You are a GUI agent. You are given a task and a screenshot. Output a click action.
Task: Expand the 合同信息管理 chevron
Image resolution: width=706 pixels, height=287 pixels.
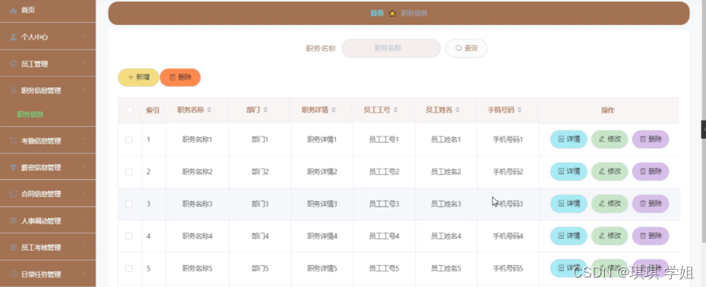[84, 193]
